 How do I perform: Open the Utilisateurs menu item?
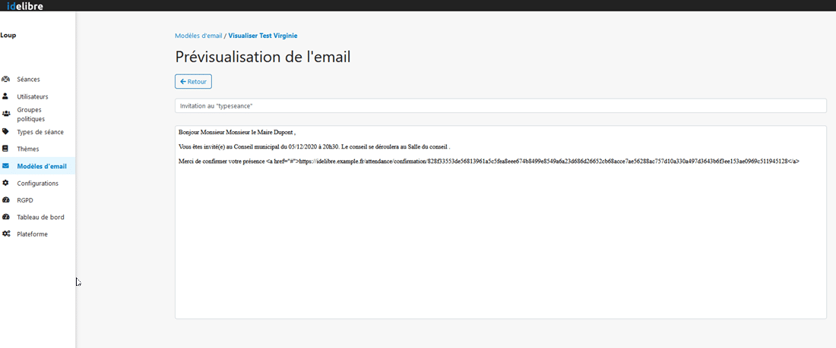point(33,97)
